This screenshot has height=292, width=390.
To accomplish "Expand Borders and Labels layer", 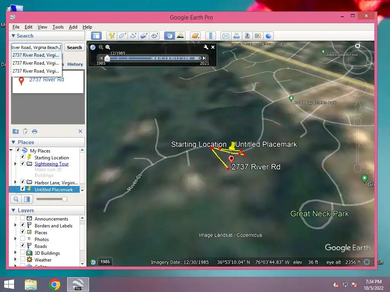I will click(15, 225).
